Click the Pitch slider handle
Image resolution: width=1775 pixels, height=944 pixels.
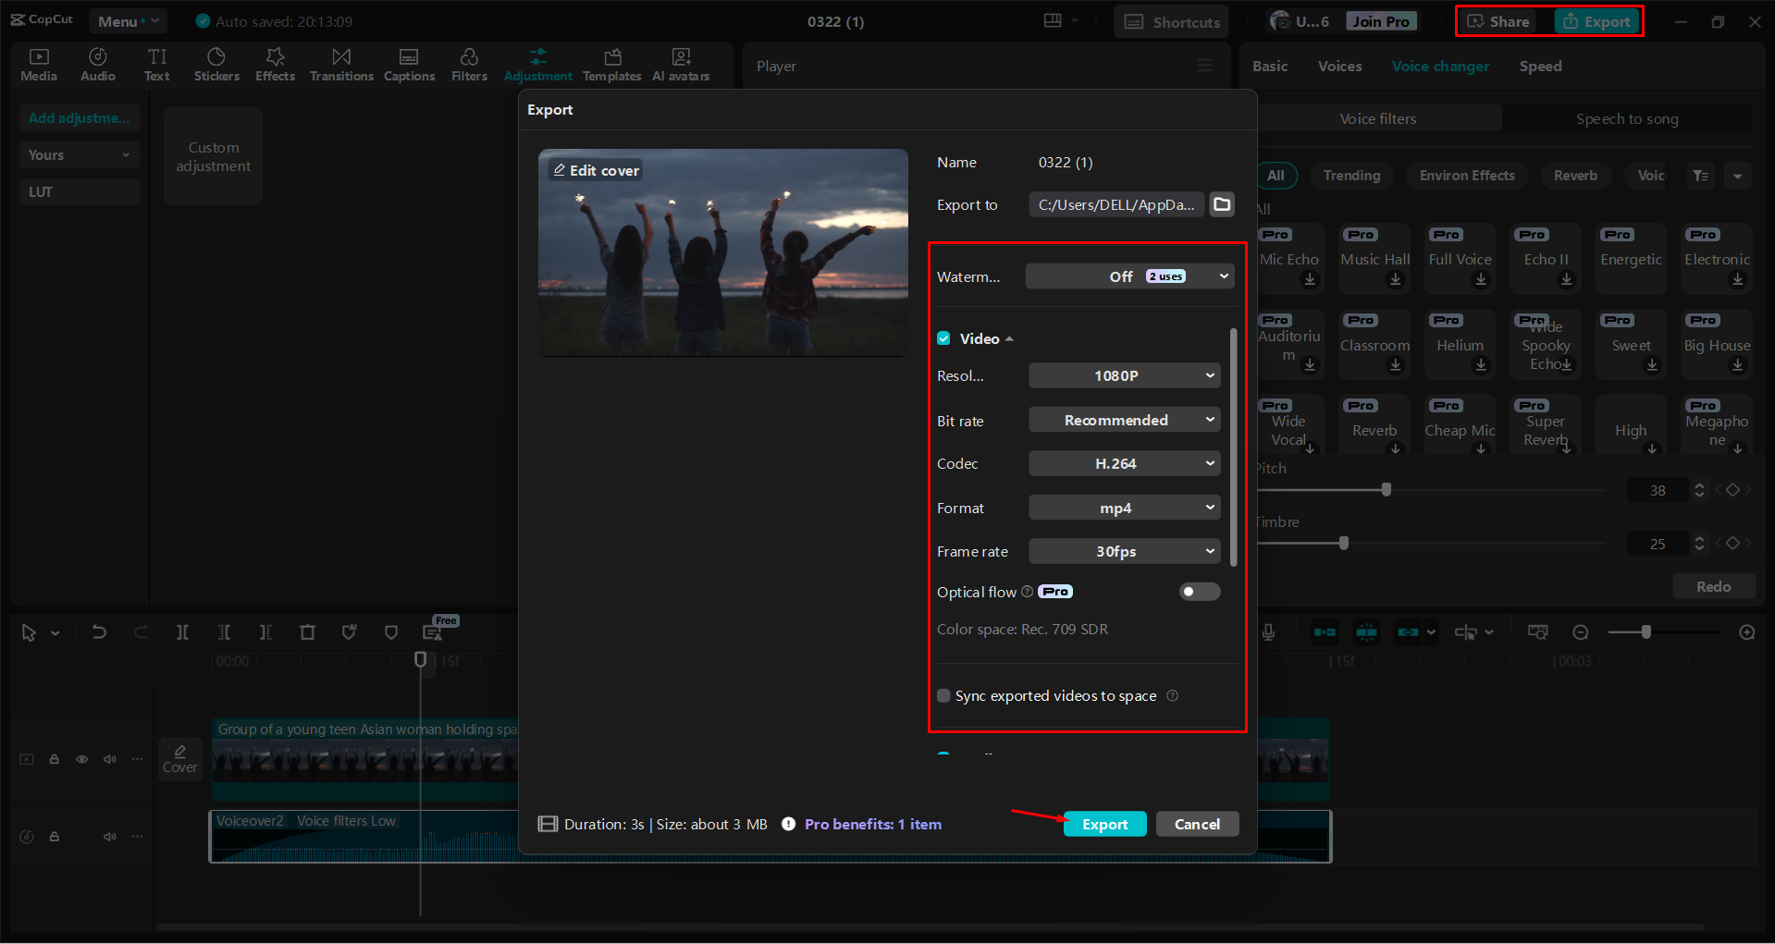[x=1387, y=489]
